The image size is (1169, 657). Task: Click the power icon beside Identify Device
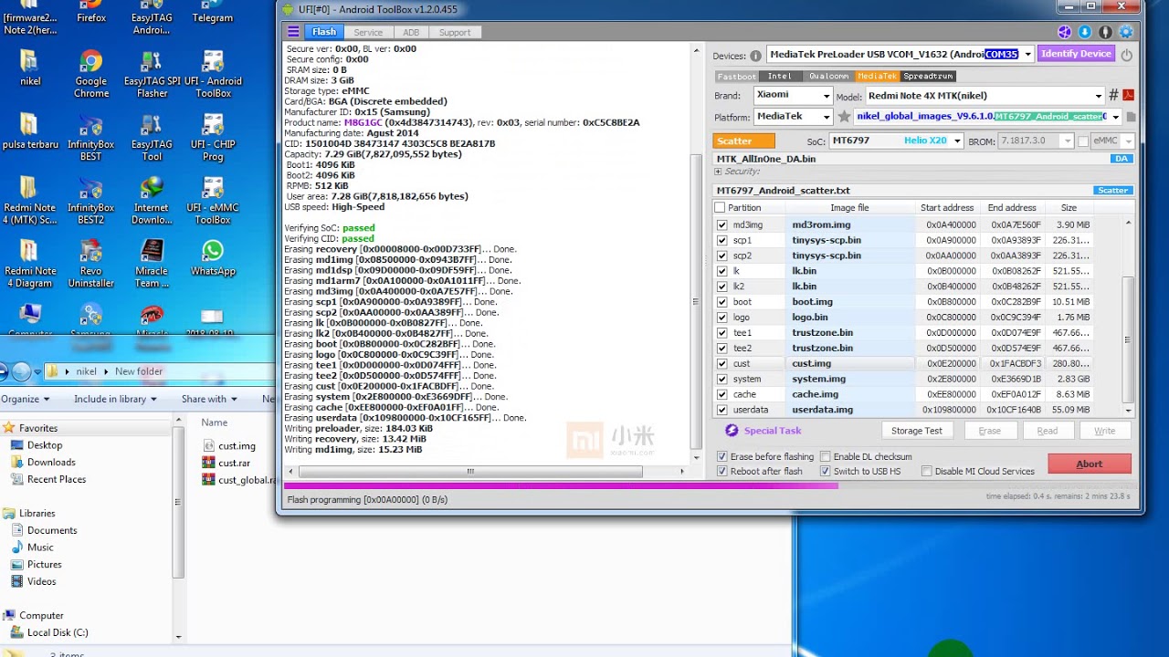click(x=1127, y=55)
